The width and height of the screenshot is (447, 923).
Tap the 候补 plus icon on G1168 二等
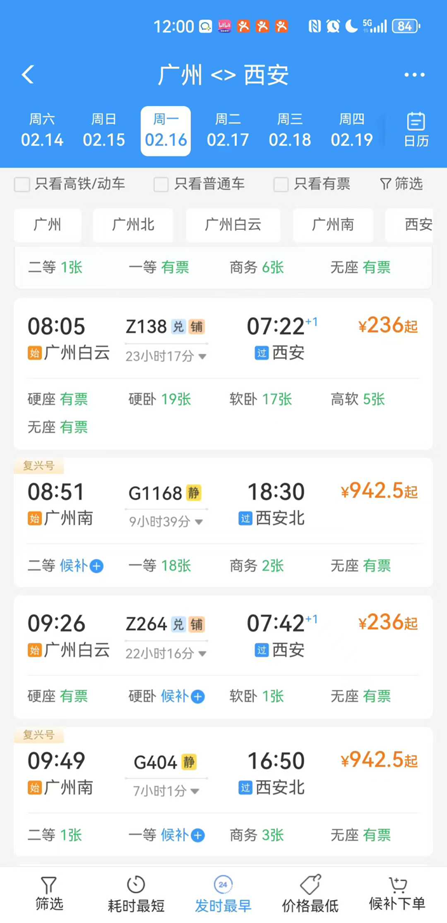[97, 566]
